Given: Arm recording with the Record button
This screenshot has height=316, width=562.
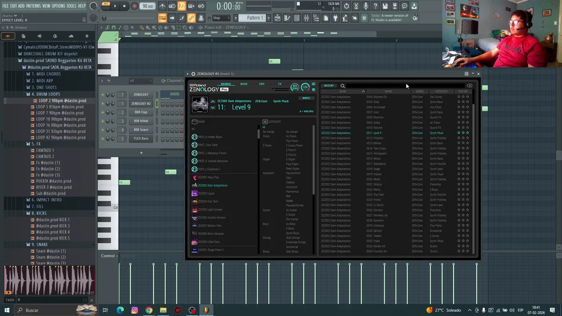Looking at the screenshot, I should (x=134, y=6).
